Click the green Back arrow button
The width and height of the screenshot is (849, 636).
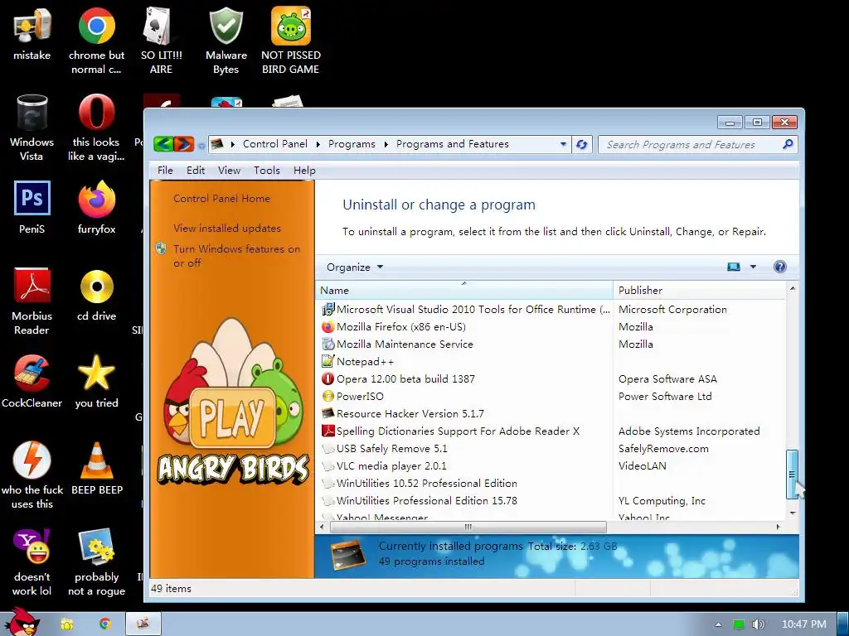click(x=163, y=144)
